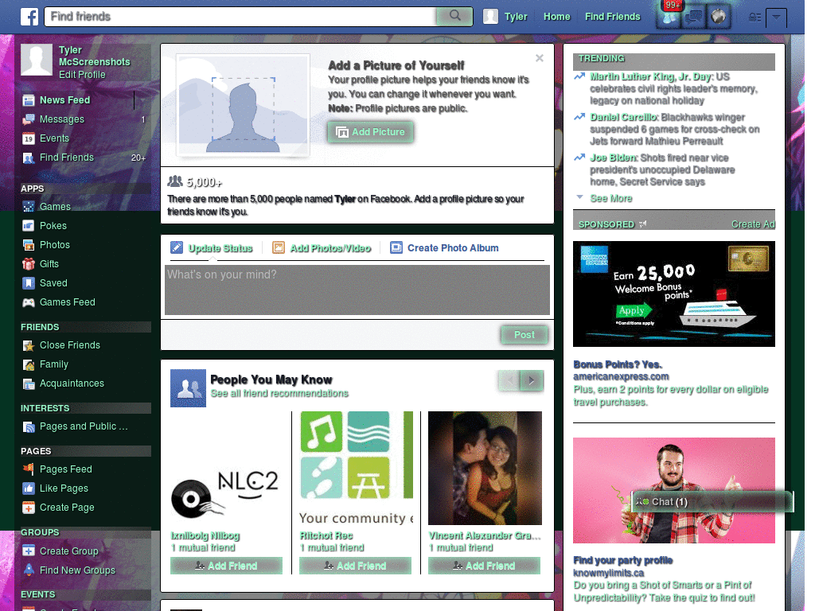Viewport: 815px width, 611px height.
Task: Click the People You May Know icon
Action: (188, 388)
